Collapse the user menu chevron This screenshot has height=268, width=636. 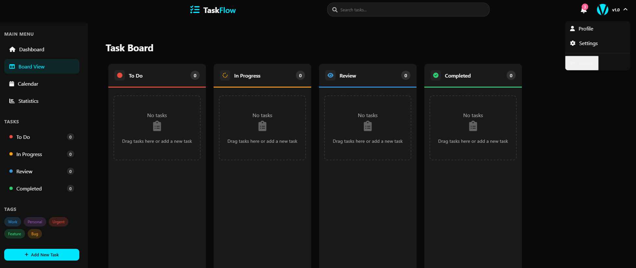(x=625, y=9)
